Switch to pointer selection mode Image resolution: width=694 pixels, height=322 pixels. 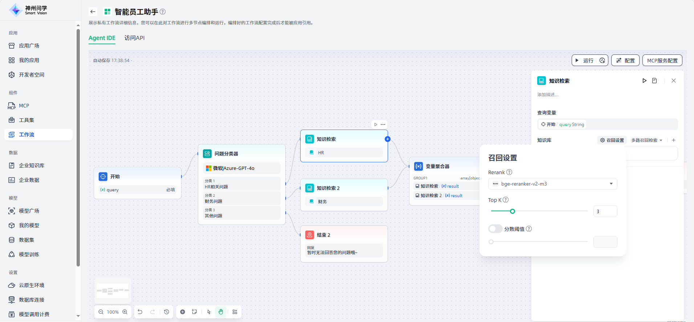pos(209,312)
